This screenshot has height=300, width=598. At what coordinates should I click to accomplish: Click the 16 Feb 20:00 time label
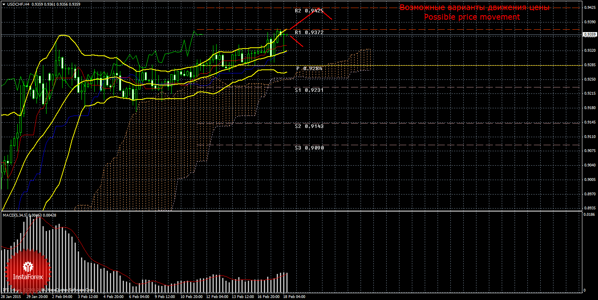click(269, 297)
